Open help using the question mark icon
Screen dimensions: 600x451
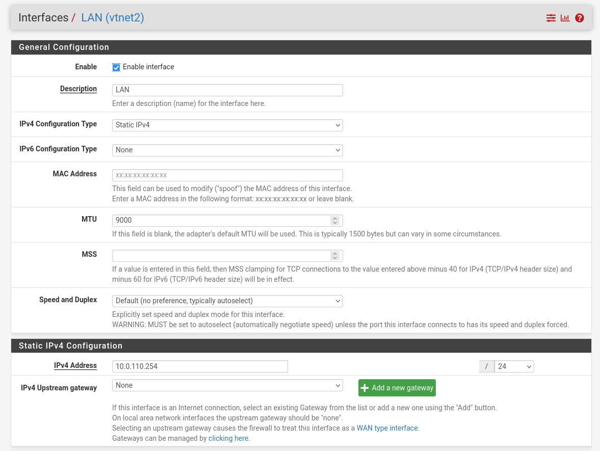tap(579, 17)
